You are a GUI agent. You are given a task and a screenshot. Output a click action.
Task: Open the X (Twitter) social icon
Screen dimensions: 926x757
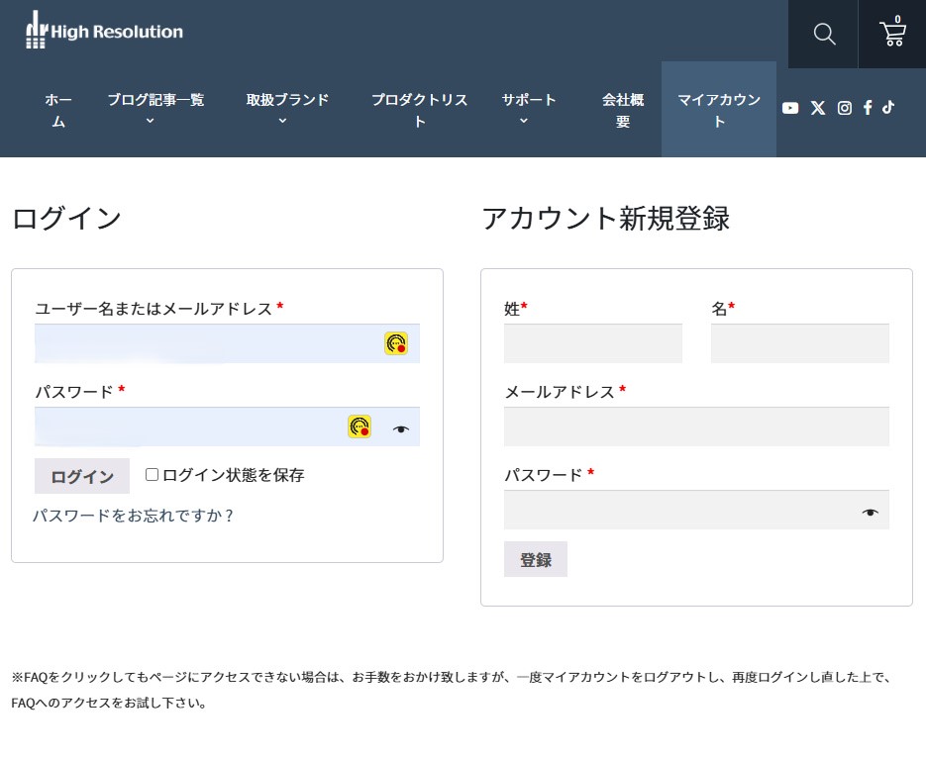click(x=818, y=108)
